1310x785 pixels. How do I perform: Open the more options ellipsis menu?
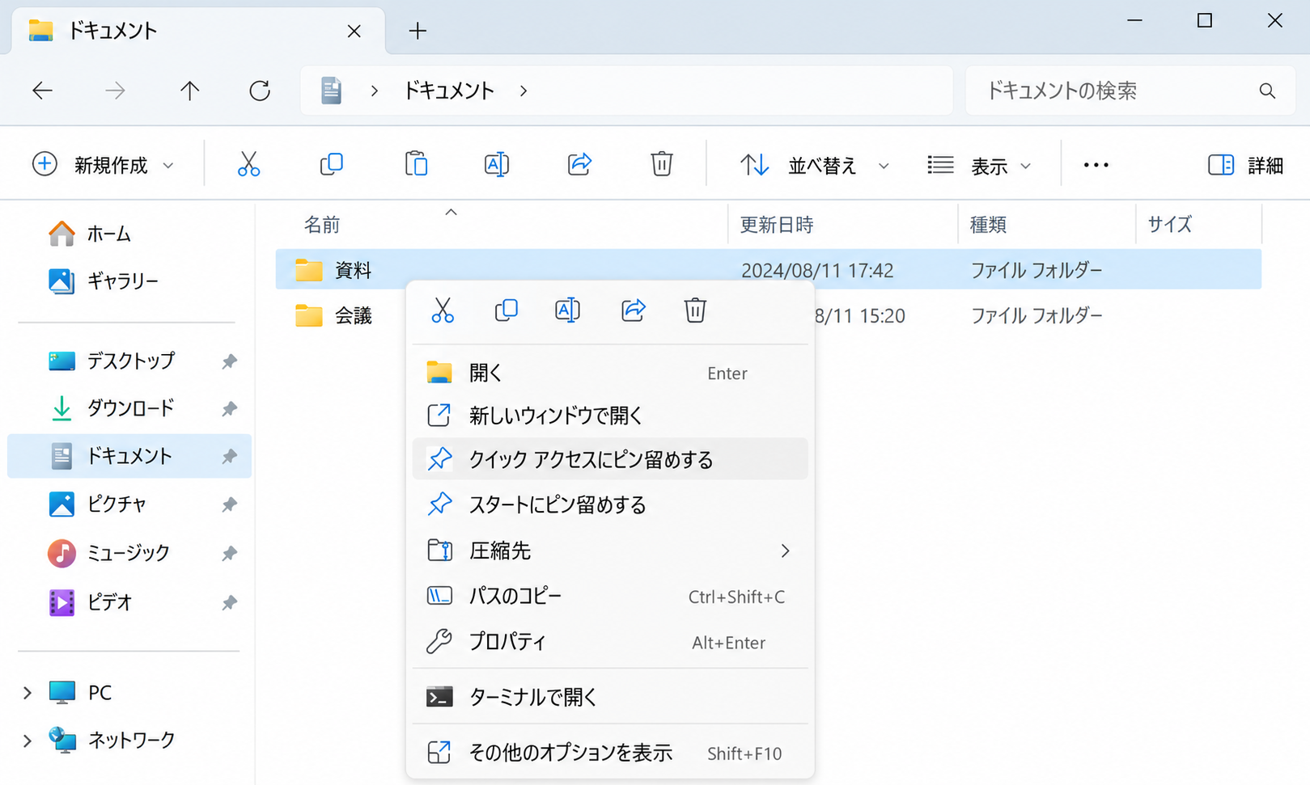(x=1096, y=165)
